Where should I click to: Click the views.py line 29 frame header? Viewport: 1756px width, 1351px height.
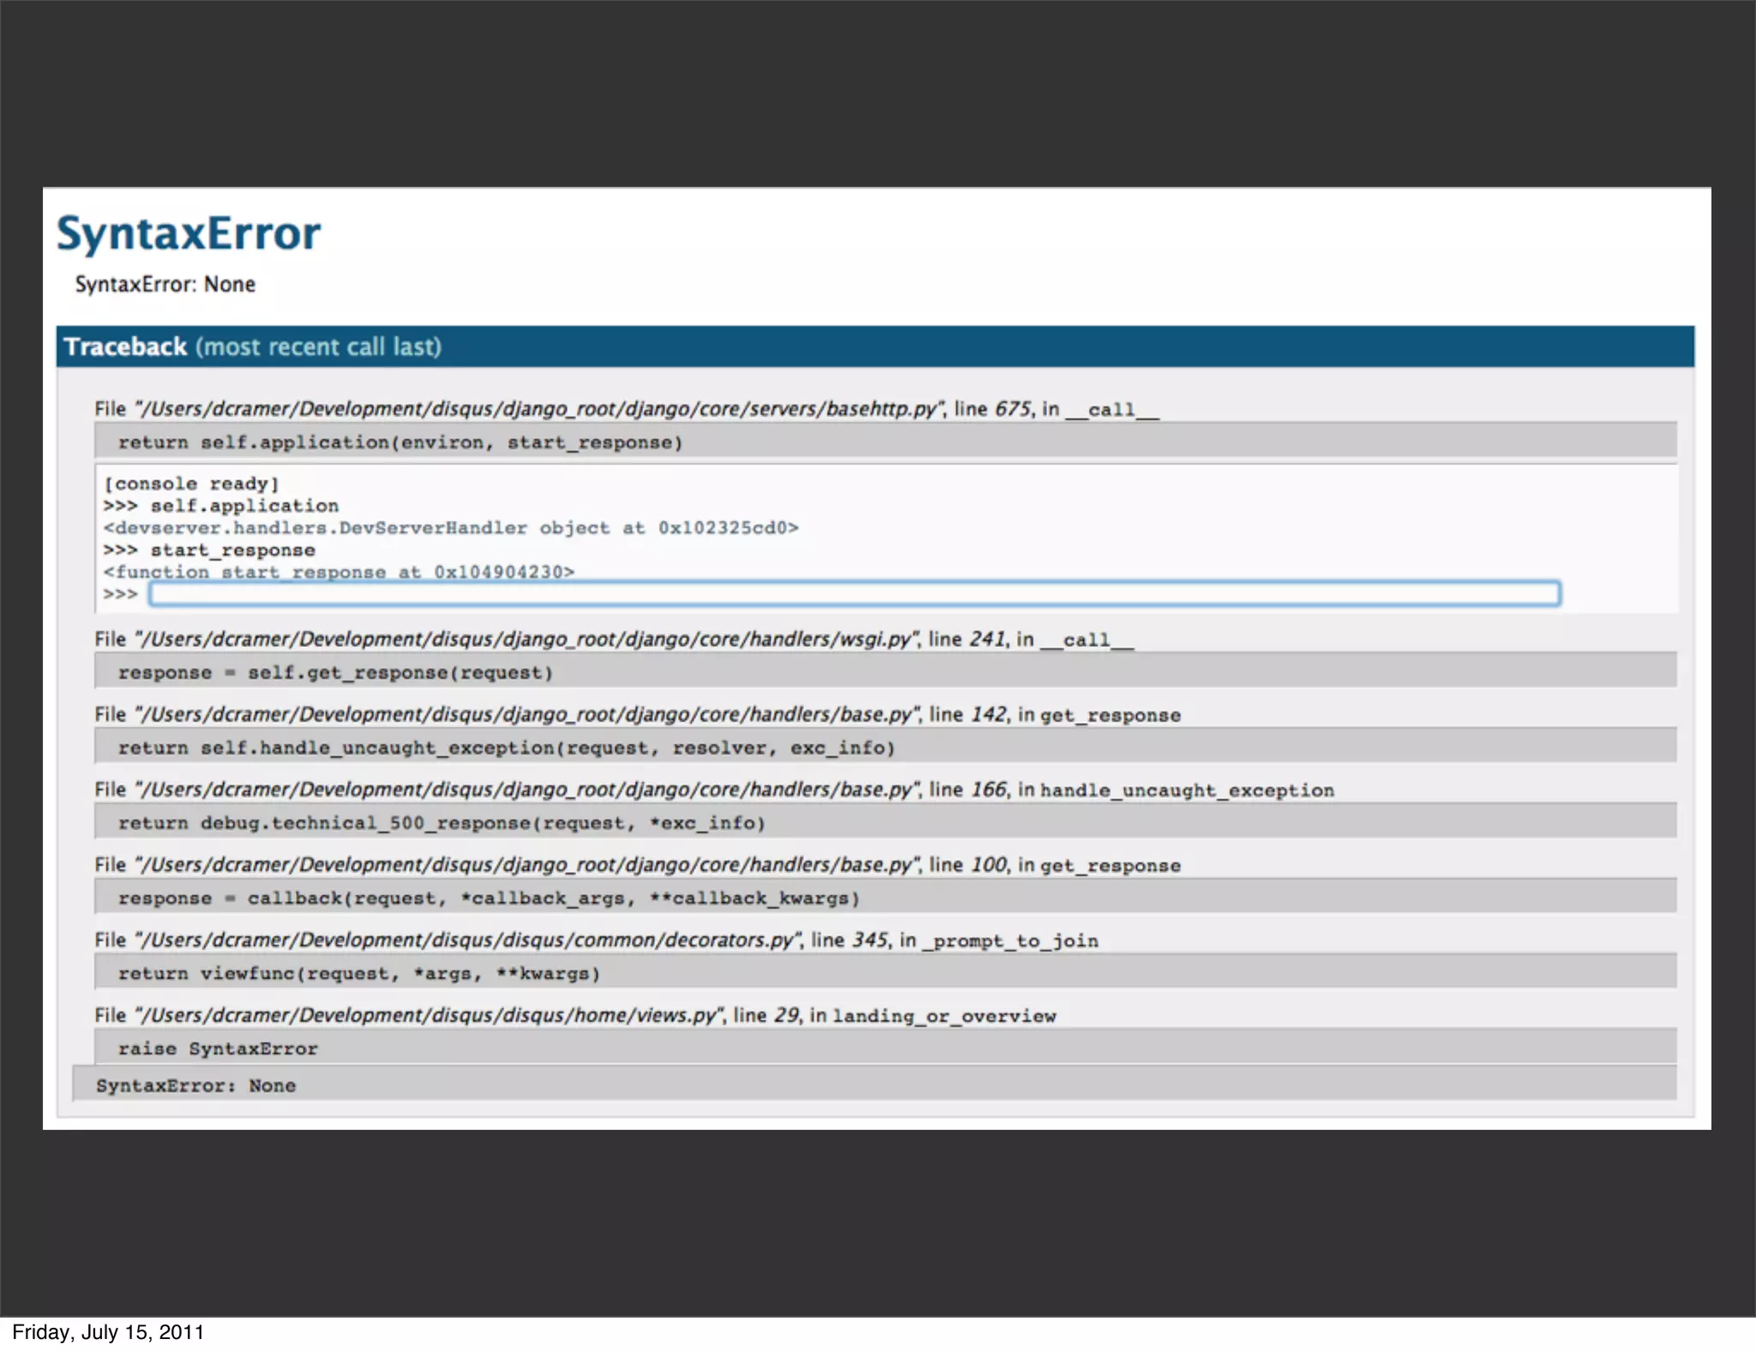coord(574,1016)
